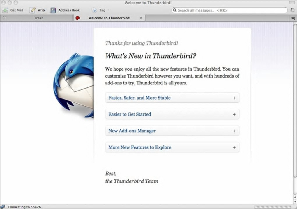Open the list all tabs button

(293, 18)
